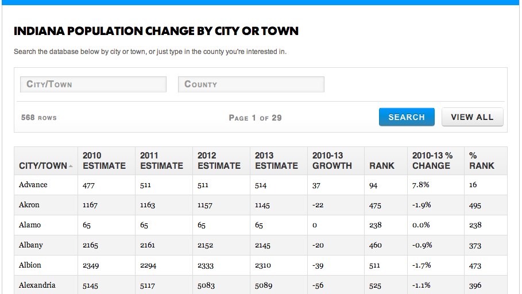The height and width of the screenshot is (294, 522).
Task: Click Albany percent rank 373
Action: point(475,246)
